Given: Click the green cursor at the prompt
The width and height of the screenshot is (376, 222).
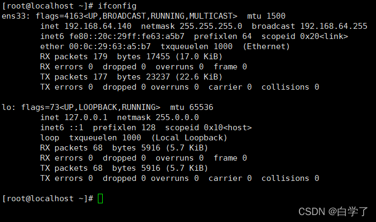Looking at the screenshot, I should tap(101, 199).
